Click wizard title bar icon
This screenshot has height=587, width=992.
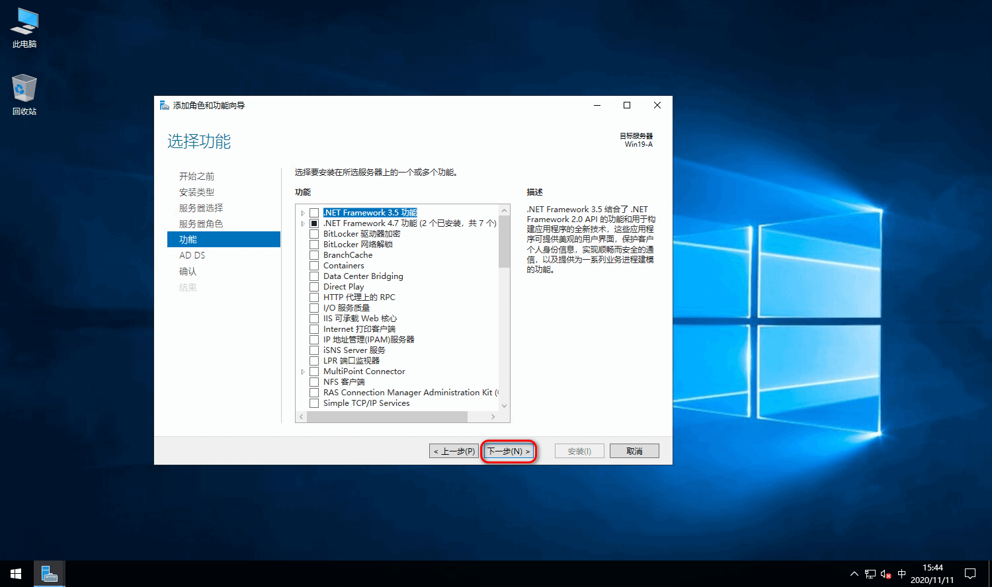165,105
